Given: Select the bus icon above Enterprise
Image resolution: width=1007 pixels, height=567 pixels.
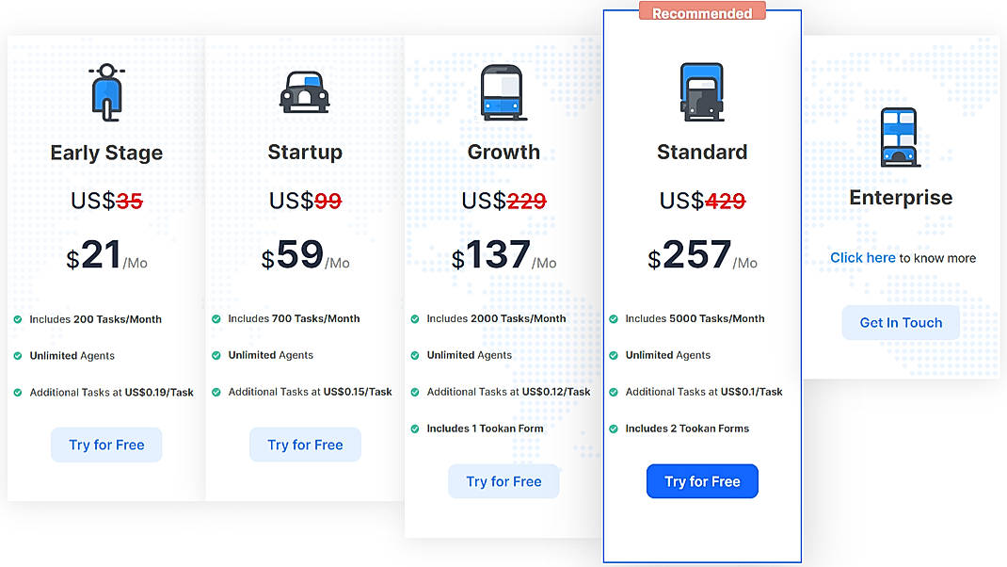Looking at the screenshot, I should coord(901,136).
